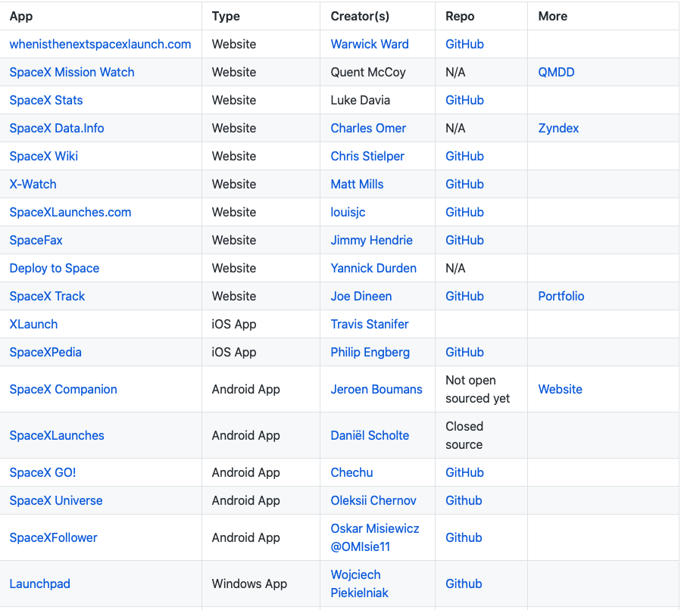Click Daniël Scholte creator link
The image size is (681, 610).
[x=370, y=435]
